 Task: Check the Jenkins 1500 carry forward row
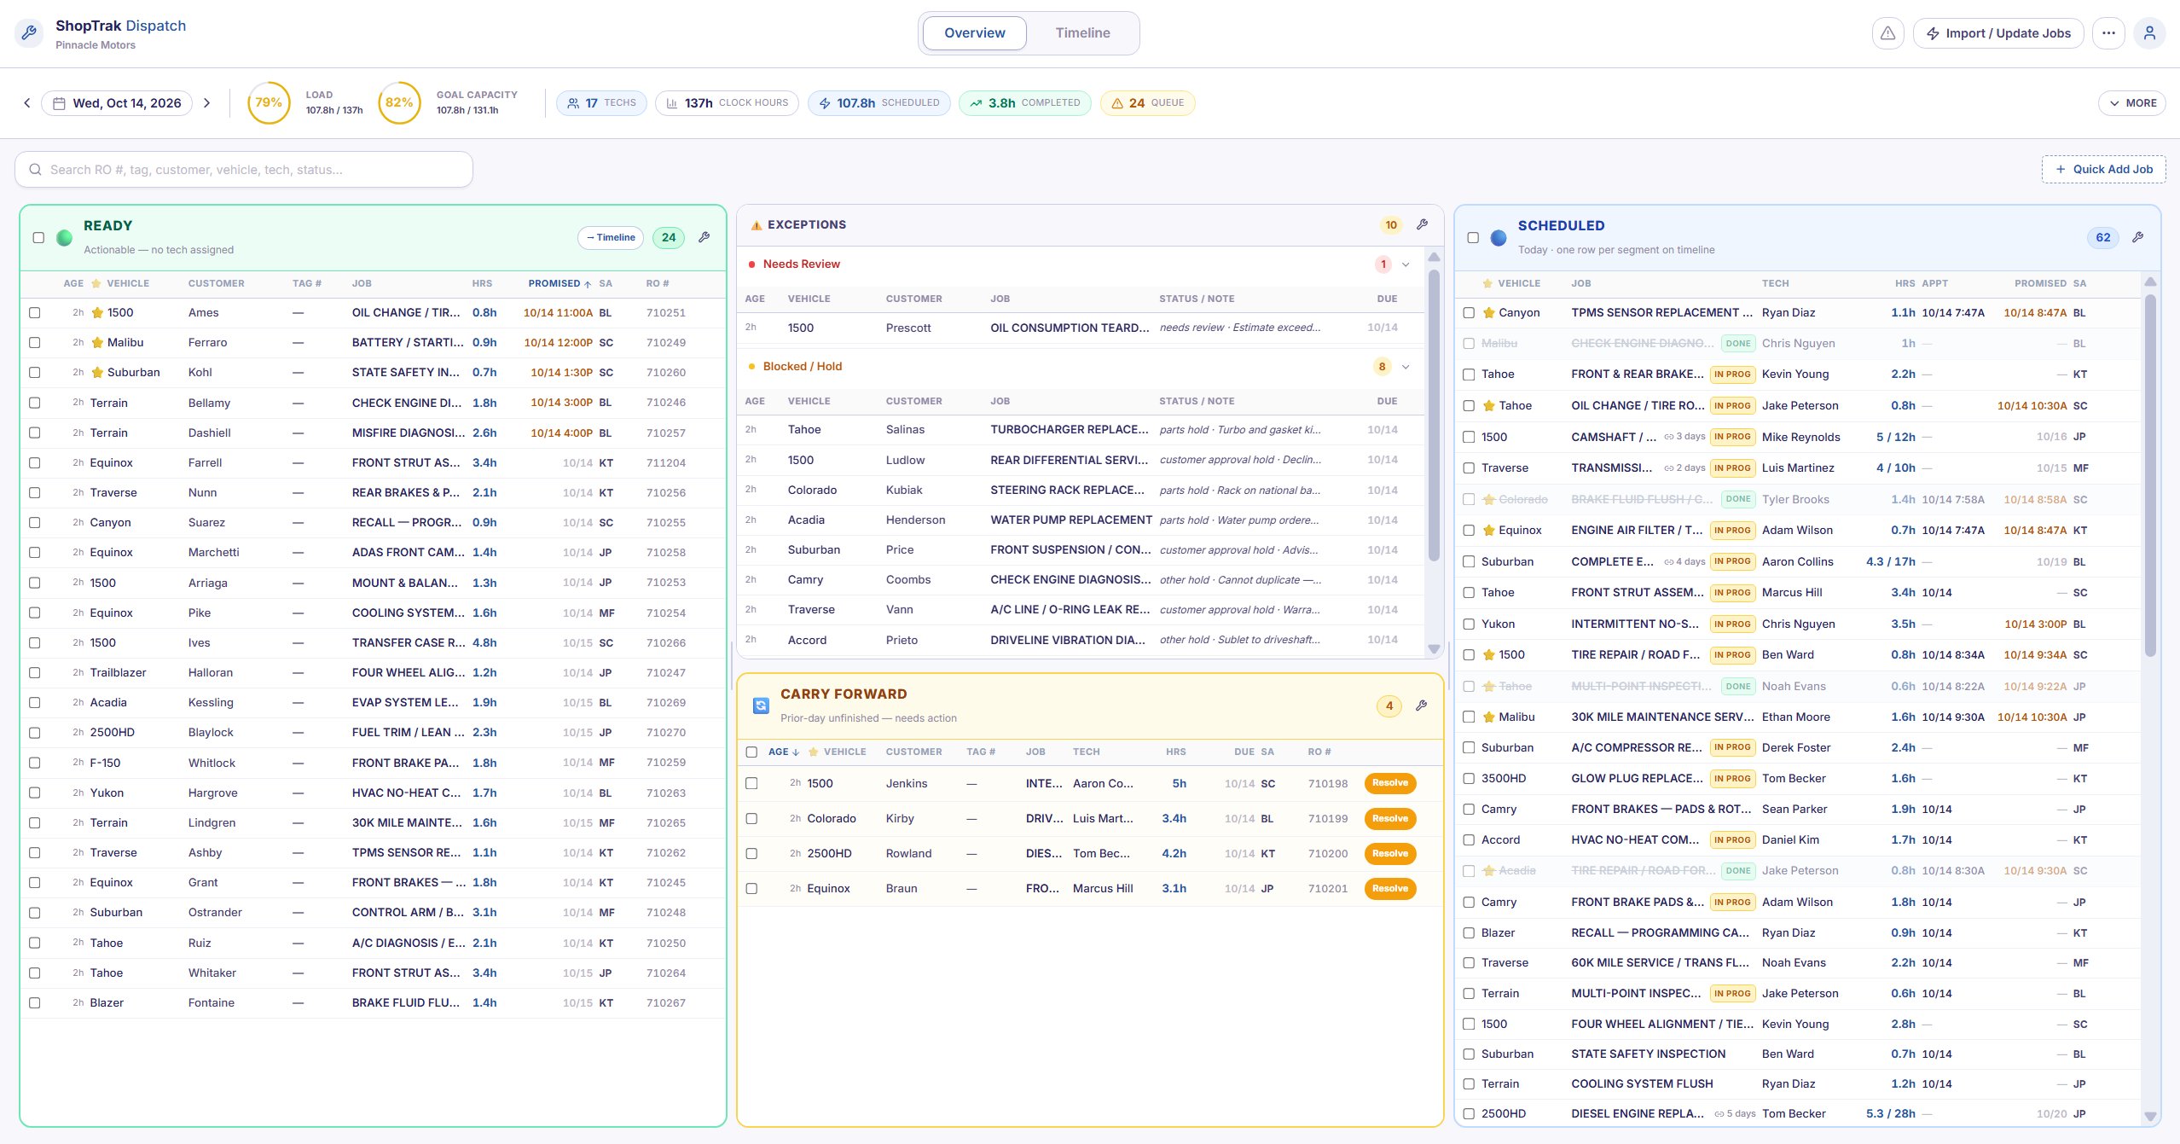coord(751,783)
